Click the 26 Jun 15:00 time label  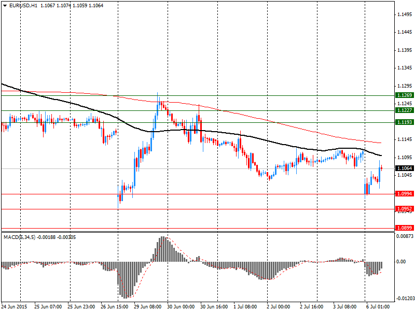pos(115,307)
